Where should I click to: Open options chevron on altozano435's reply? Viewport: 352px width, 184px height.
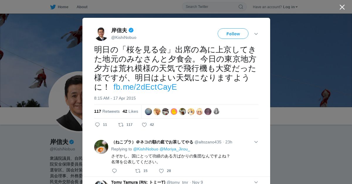(256, 142)
